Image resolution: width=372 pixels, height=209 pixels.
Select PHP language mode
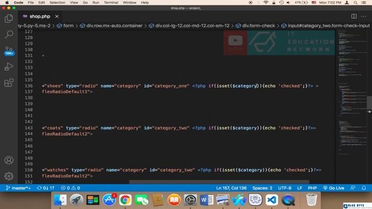pos(312,188)
